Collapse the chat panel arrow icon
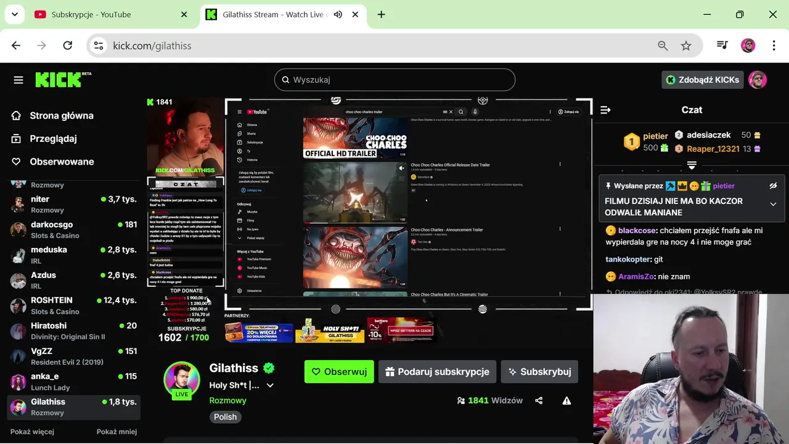 click(605, 110)
